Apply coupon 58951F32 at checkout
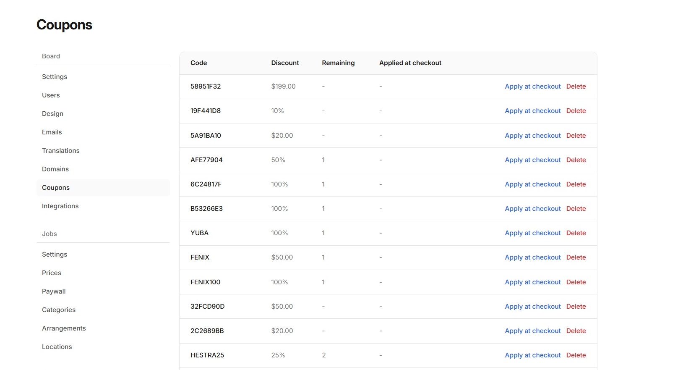Screen dimensions: 678x370 click(533, 87)
